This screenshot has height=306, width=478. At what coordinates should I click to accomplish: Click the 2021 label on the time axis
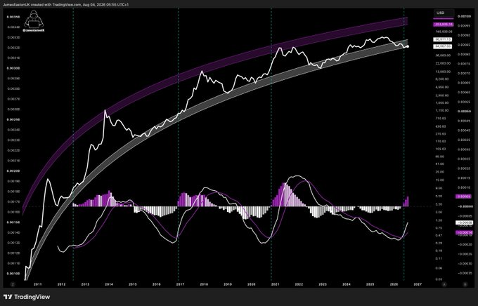276,284
